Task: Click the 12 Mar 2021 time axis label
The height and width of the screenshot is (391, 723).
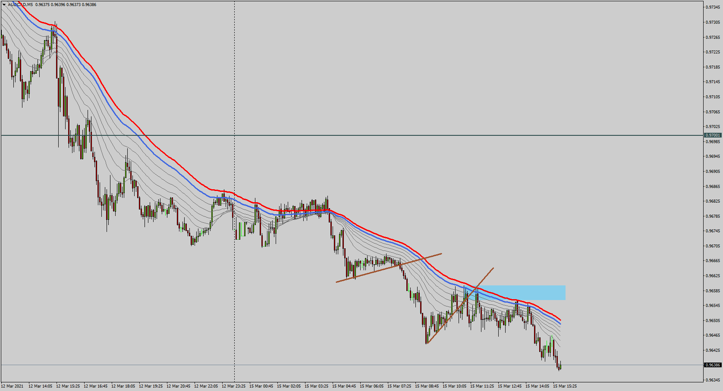Action: tap(13, 386)
